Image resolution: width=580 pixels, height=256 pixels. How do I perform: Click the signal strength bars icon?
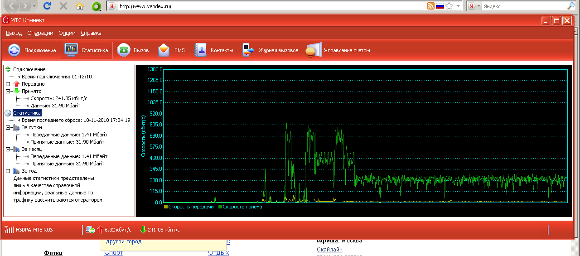click(9, 229)
